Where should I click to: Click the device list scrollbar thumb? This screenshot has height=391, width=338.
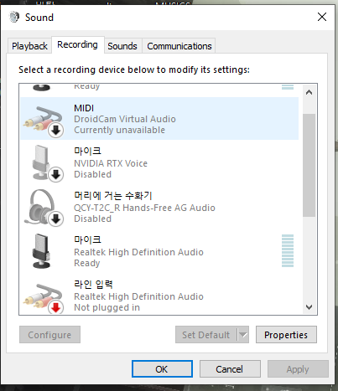click(x=309, y=165)
